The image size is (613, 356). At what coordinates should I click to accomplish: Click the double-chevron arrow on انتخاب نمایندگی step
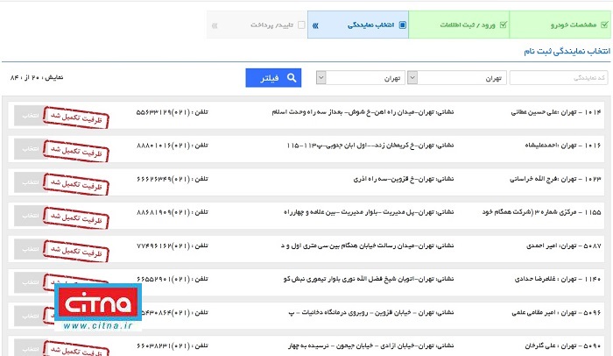pyautogui.click(x=314, y=25)
